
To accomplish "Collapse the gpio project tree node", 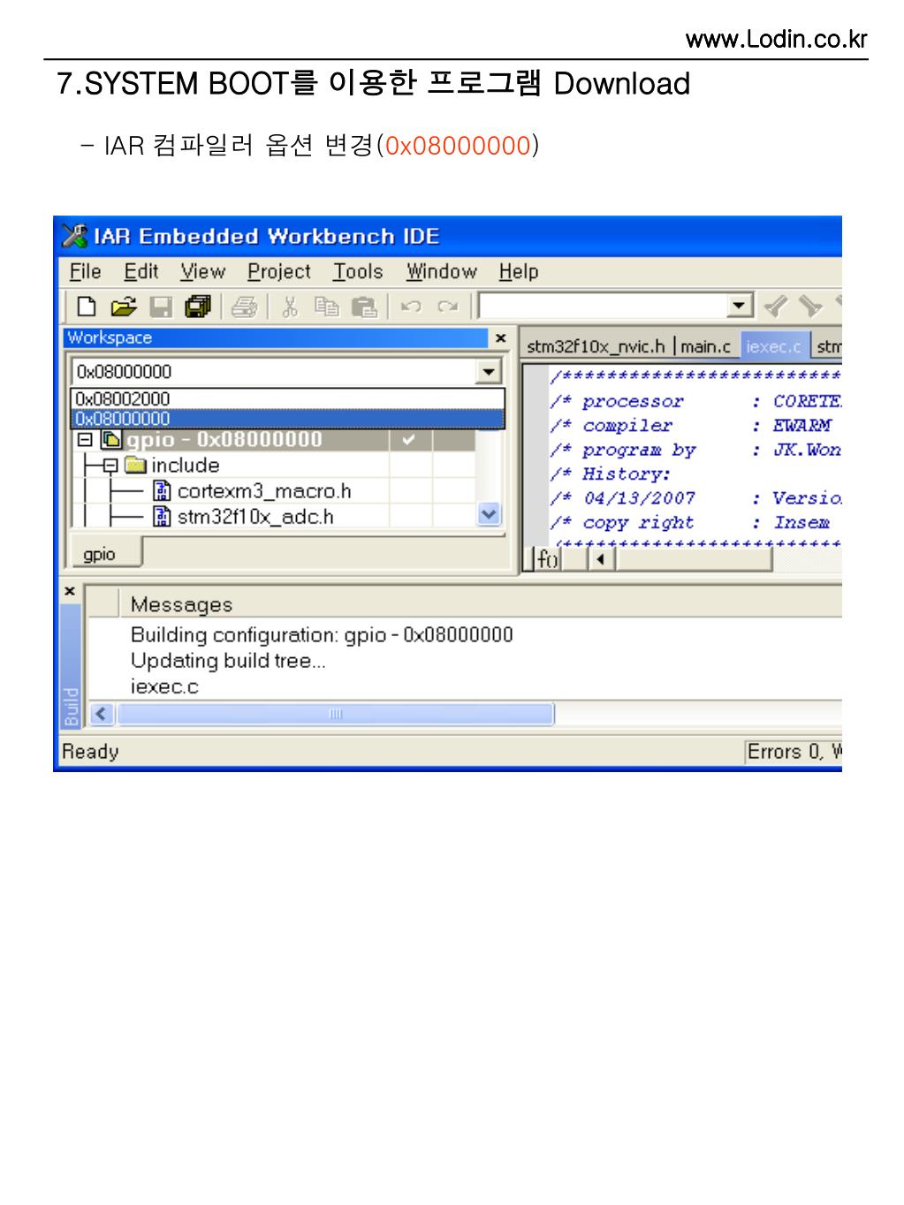I will (85, 439).
